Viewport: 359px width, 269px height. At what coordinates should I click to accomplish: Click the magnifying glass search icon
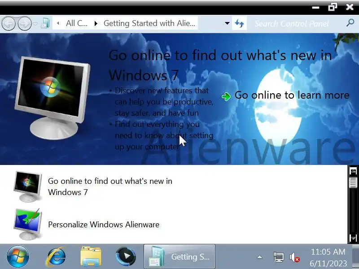pos(350,23)
